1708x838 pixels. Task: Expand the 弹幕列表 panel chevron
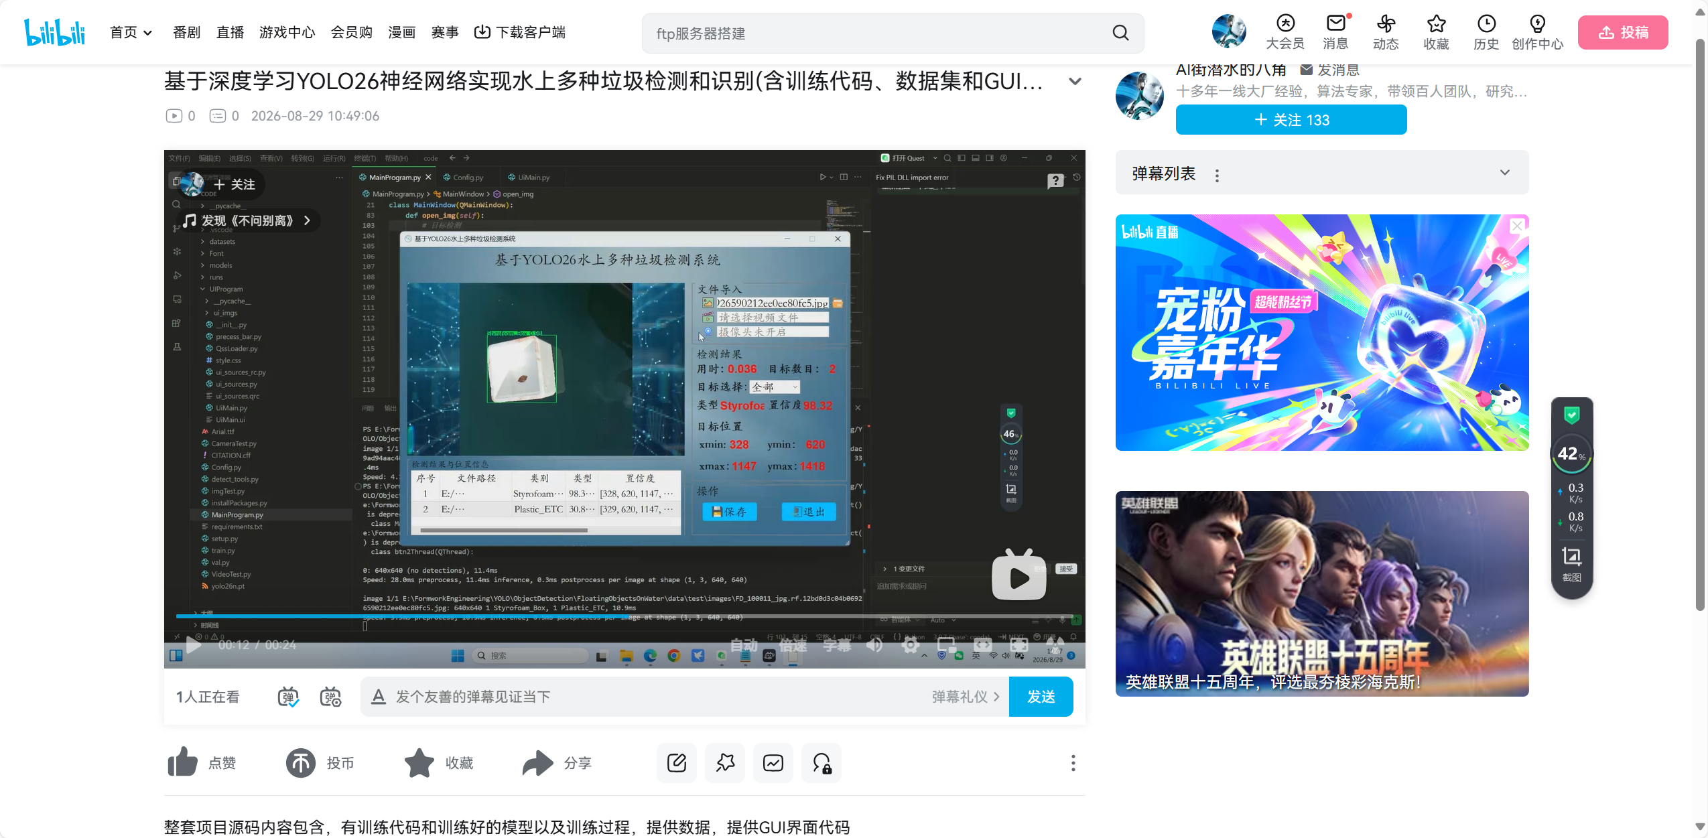pyautogui.click(x=1504, y=173)
